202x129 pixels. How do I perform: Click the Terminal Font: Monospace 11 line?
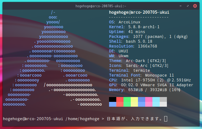141,75
